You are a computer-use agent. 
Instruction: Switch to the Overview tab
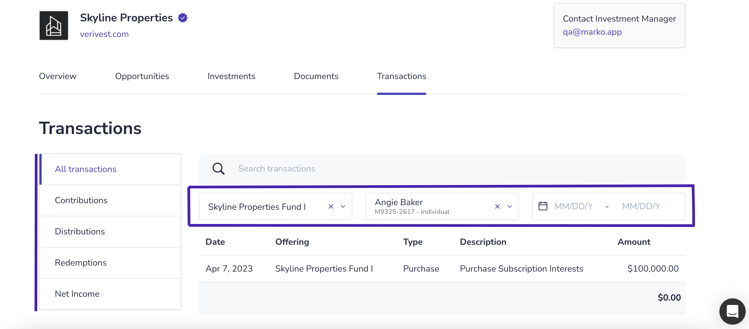pyautogui.click(x=58, y=76)
